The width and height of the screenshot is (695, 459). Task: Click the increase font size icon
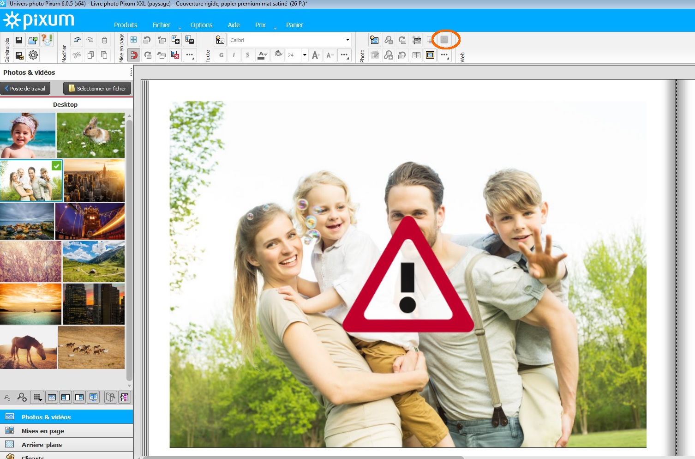316,55
